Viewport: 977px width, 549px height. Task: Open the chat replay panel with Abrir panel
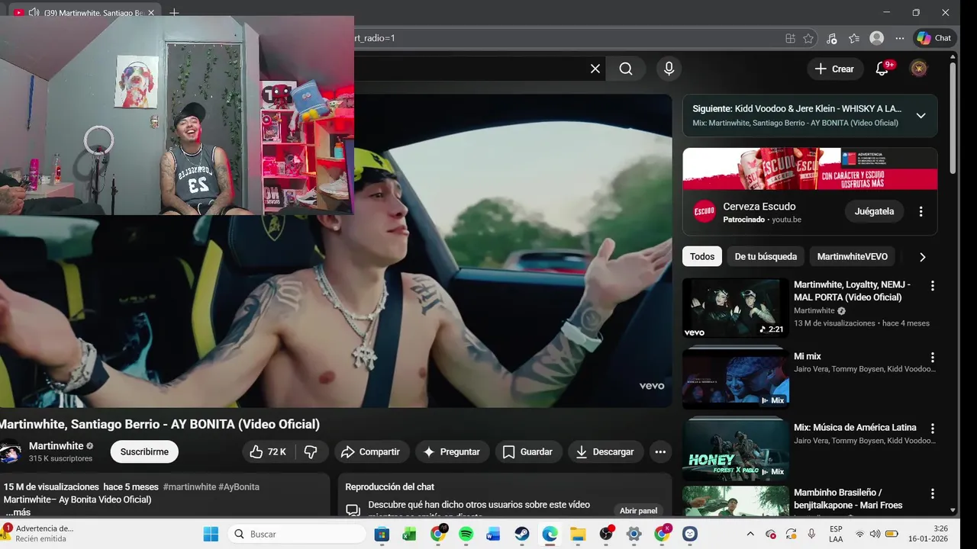(638, 511)
